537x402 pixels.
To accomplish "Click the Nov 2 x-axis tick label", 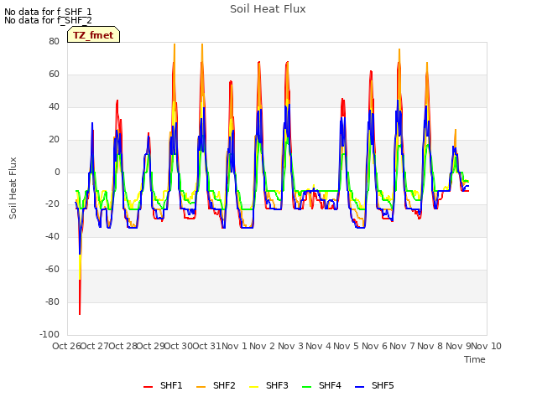I will 263,346.
